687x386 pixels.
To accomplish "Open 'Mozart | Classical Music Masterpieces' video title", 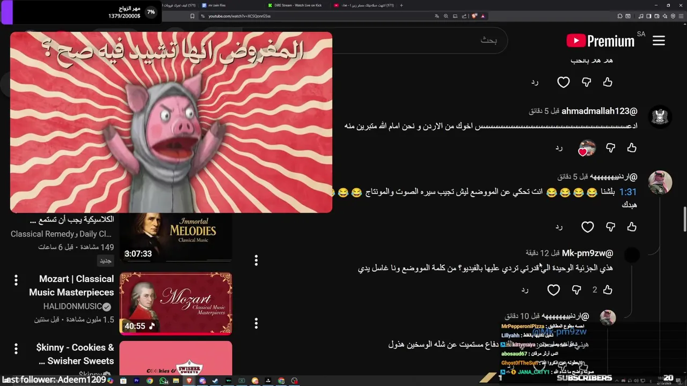I will tap(71, 286).
